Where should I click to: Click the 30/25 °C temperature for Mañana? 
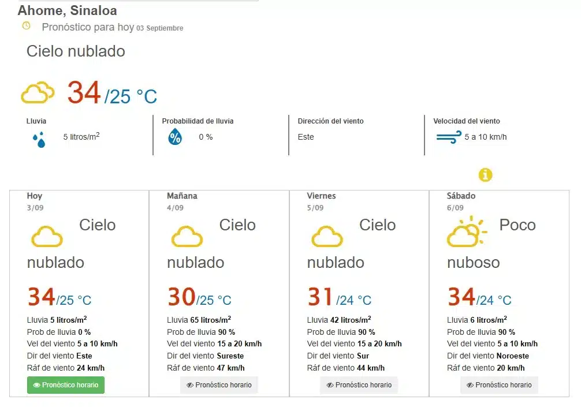pos(200,297)
